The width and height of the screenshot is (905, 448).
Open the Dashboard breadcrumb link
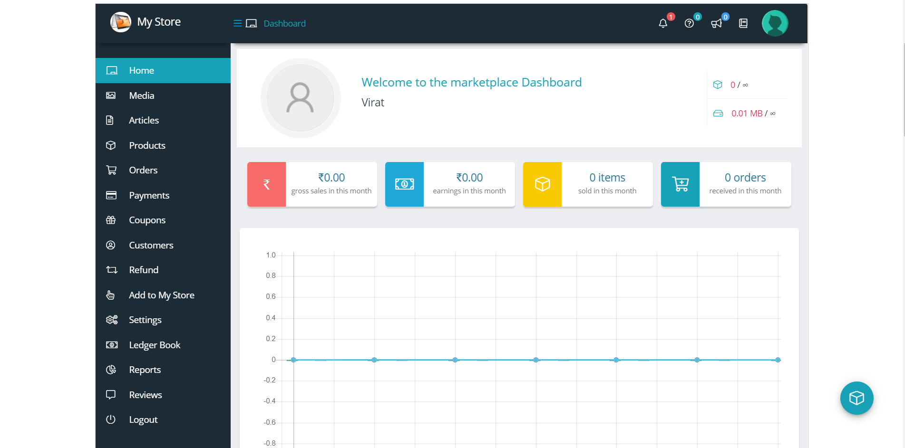point(284,23)
